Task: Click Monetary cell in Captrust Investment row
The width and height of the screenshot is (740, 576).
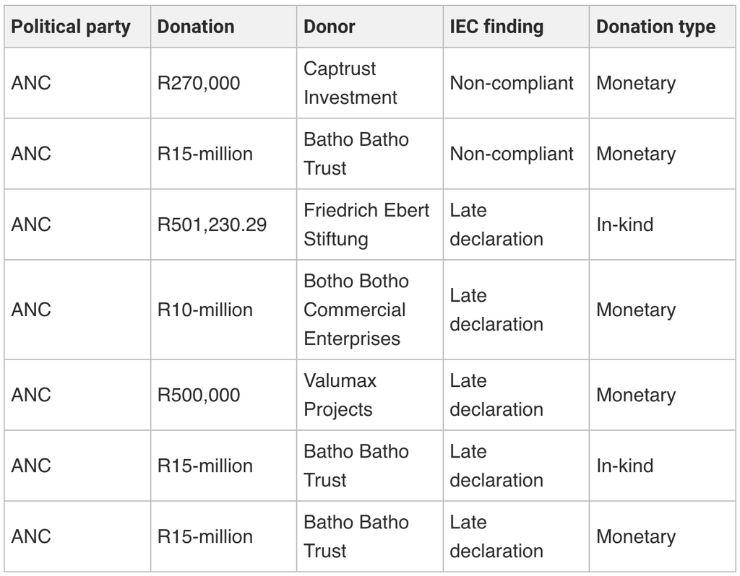Action: tap(663, 83)
